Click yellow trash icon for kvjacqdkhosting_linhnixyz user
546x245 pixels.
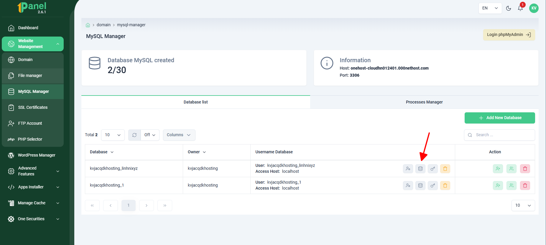(445, 169)
